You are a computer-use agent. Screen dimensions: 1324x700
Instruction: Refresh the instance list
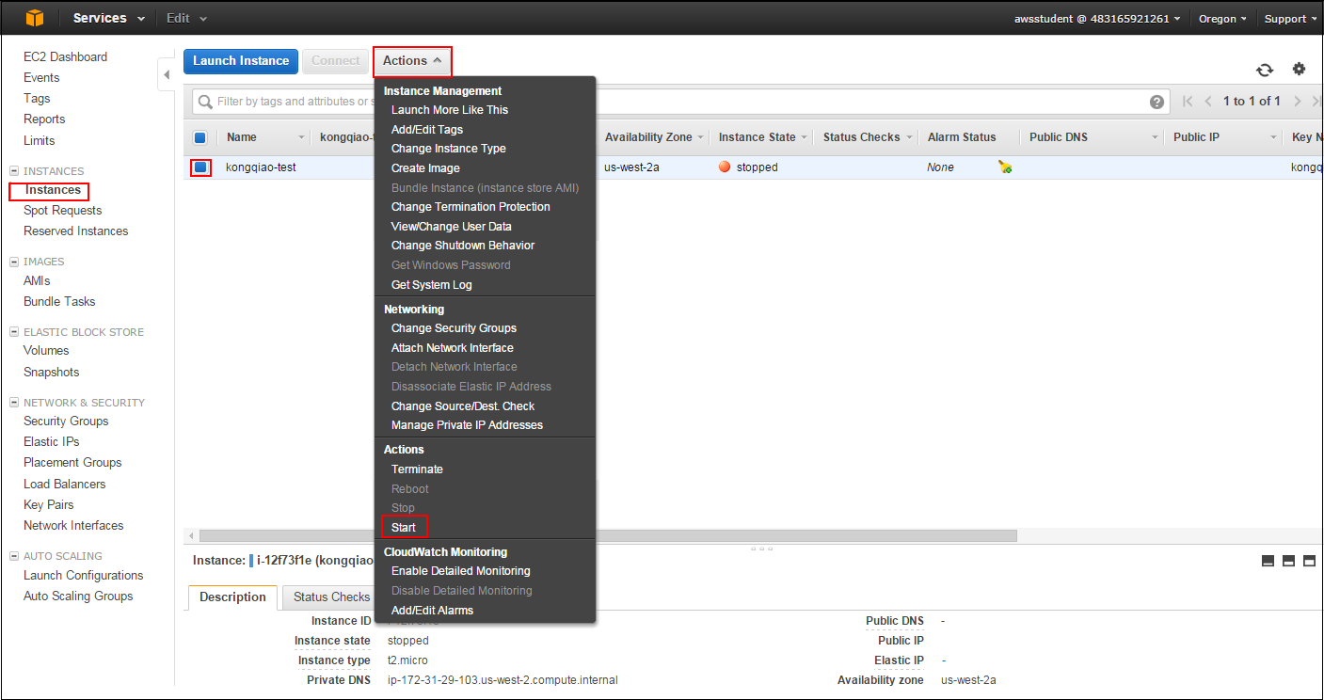click(1265, 70)
